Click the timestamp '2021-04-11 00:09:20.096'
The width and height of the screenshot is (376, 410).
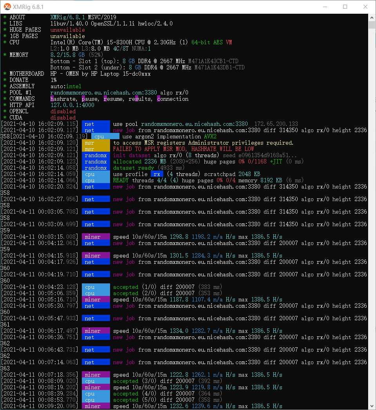pyautogui.click(x=39, y=406)
